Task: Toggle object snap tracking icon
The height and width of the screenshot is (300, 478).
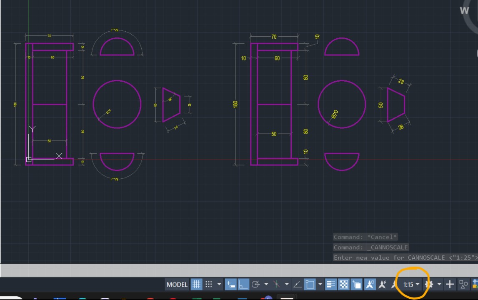Action: [298, 285]
